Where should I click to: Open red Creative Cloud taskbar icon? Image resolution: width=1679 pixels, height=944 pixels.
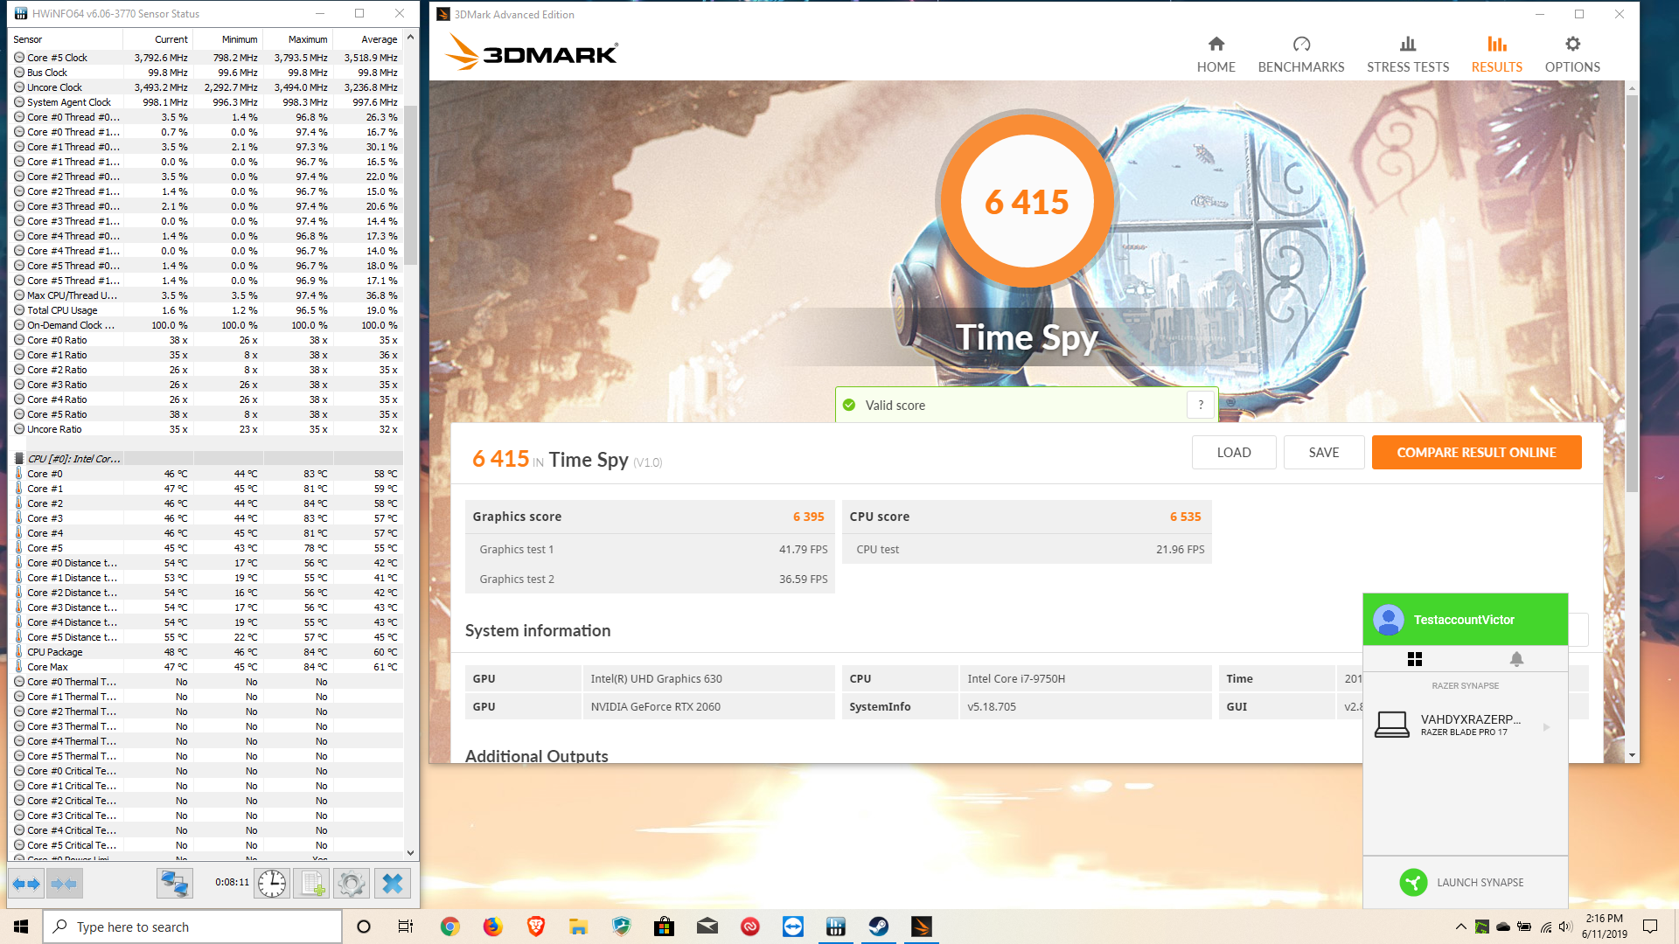750,927
